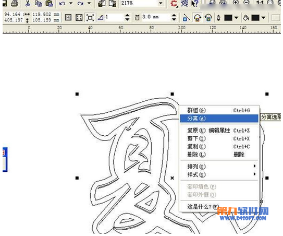Click the Cut scissors icon
The image size is (283, 236).
[28, 3]
